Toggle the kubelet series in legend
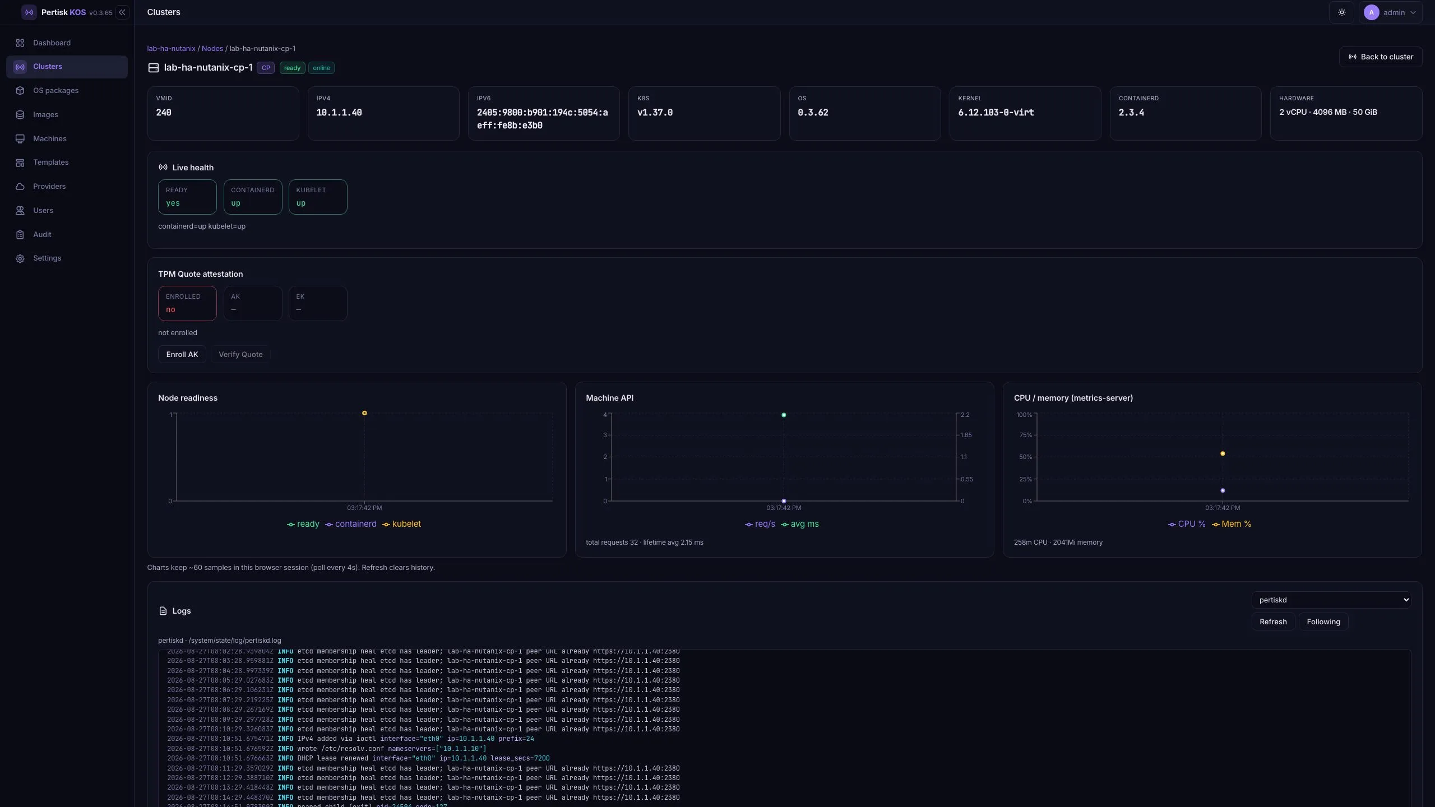The image size is (1435, 807). point(401,524)
